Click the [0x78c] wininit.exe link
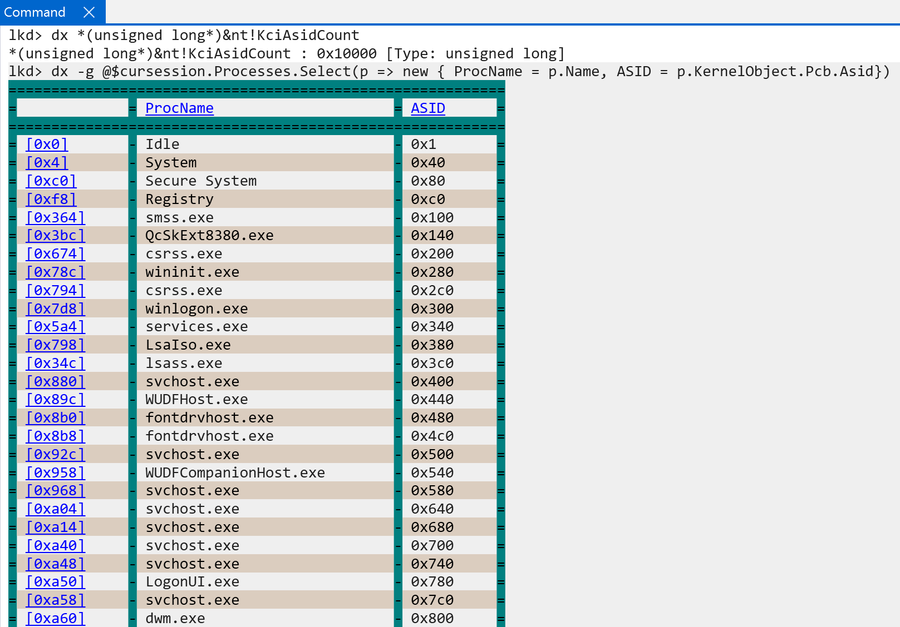 (55, 272)
